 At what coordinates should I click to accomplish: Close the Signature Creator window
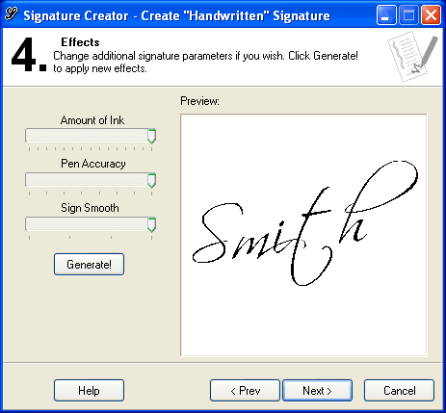(431, 15)
